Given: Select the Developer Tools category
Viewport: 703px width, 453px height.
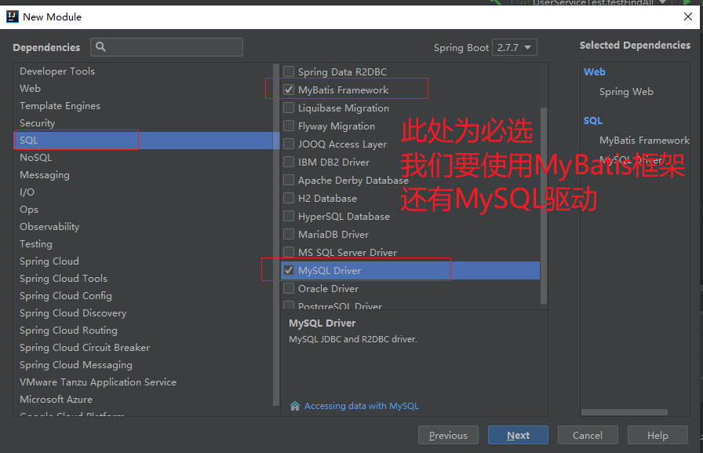Looking at the screenshot, I should 57,71.
